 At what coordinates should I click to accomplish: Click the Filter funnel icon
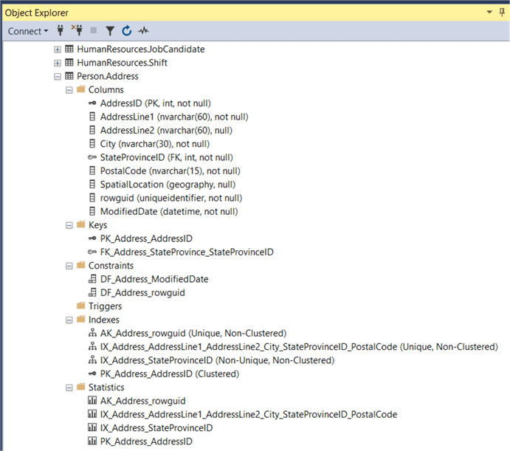click(x=109, y=31)
